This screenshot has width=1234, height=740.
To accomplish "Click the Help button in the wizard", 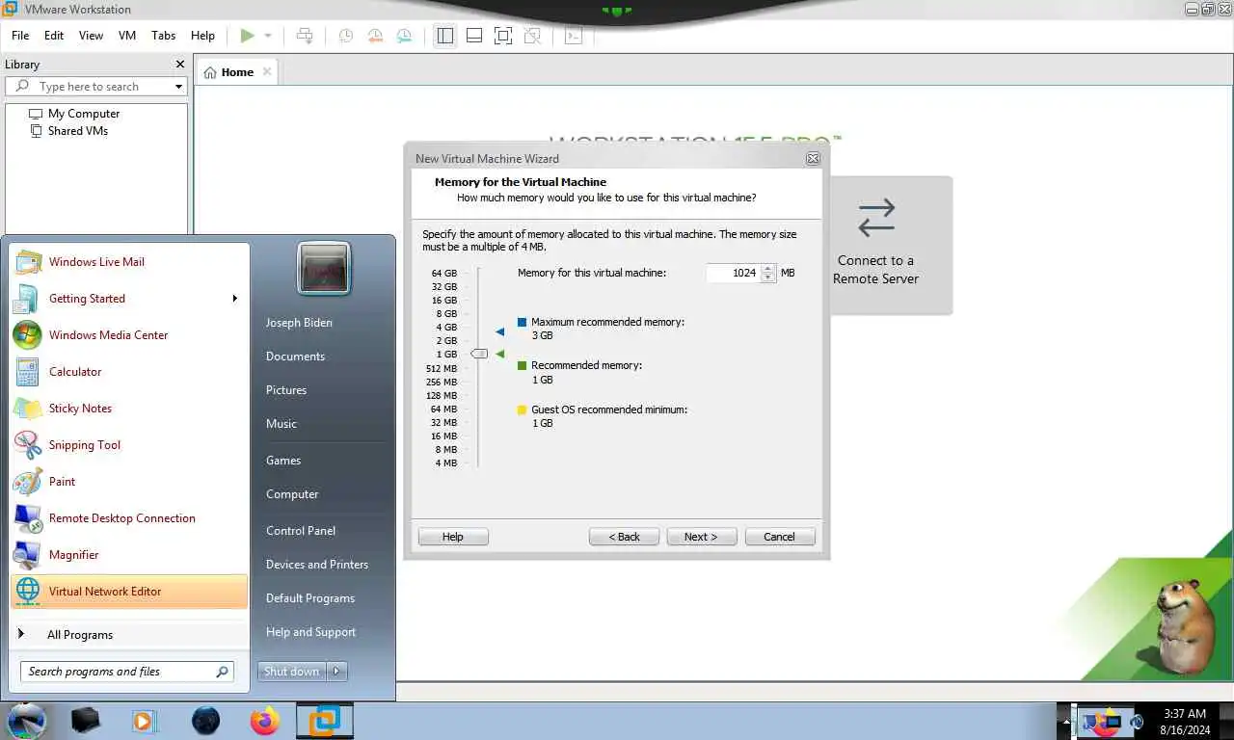I will [x=453, y=537].
